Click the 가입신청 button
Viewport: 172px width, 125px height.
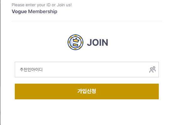point(87,91)
